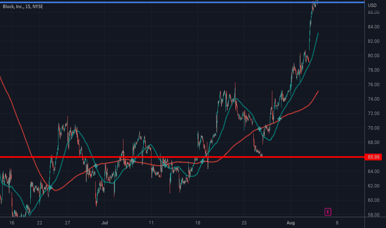Click the 74.00 price axis label

pos(374,99)
